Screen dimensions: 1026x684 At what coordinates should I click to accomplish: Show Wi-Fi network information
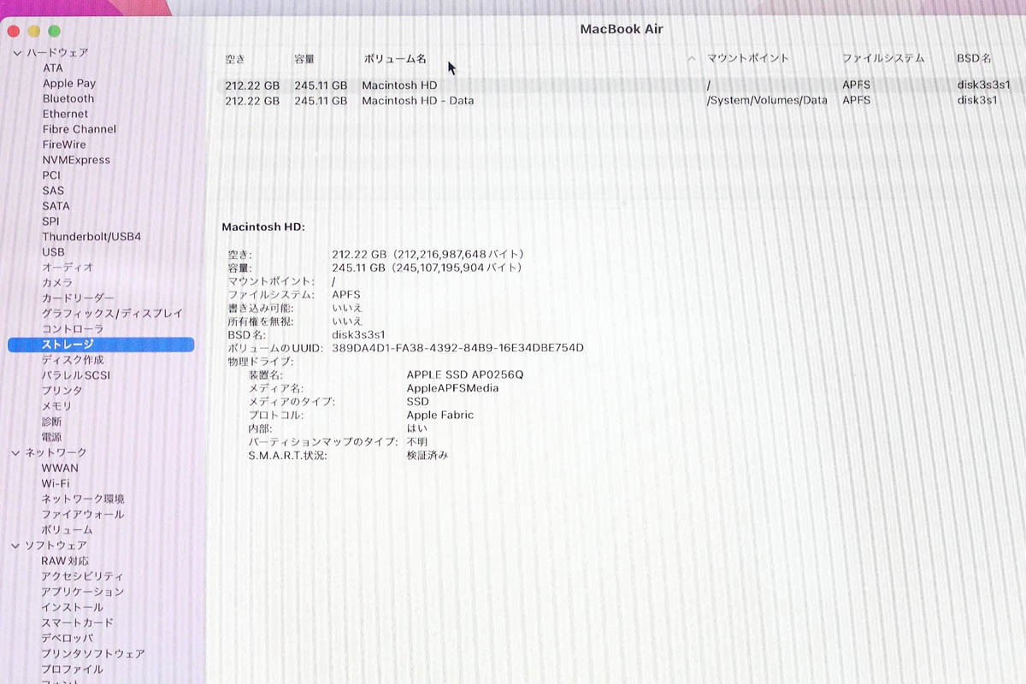tap(56, 484)
